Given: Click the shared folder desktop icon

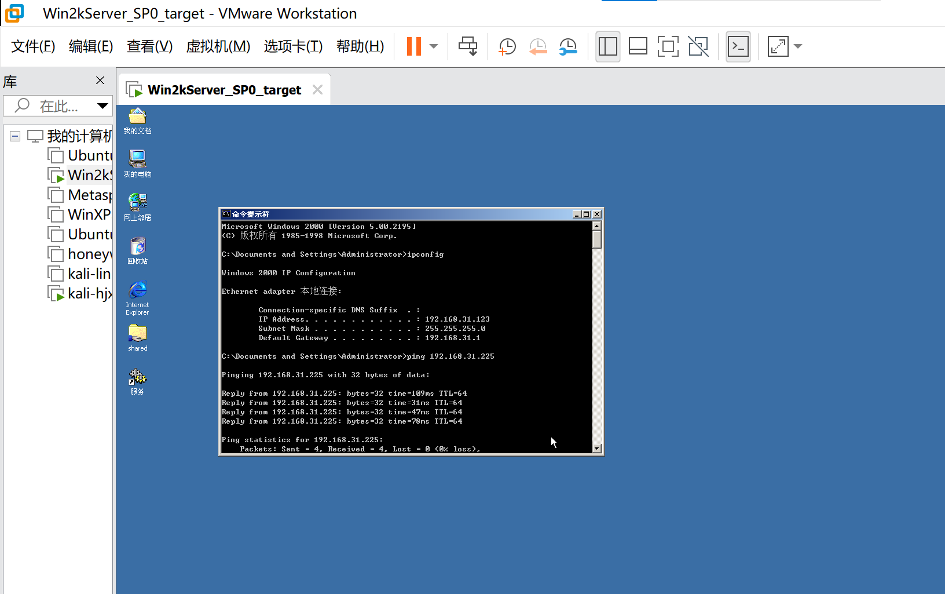Looking at the screenshot, I should coord(137,338).
